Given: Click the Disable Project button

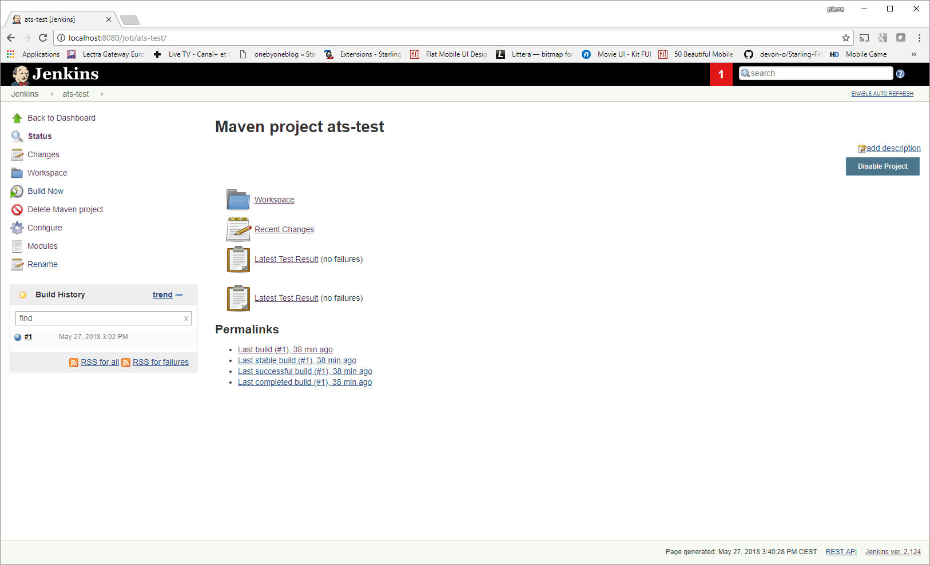Looking at the screenshot, I should 883,166.
